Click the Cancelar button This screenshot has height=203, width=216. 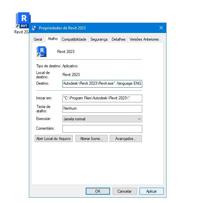[x=125, y=191]
